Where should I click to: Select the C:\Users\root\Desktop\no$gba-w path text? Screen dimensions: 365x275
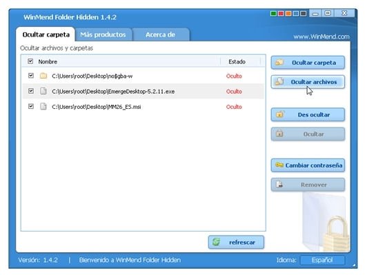[92, 76]
